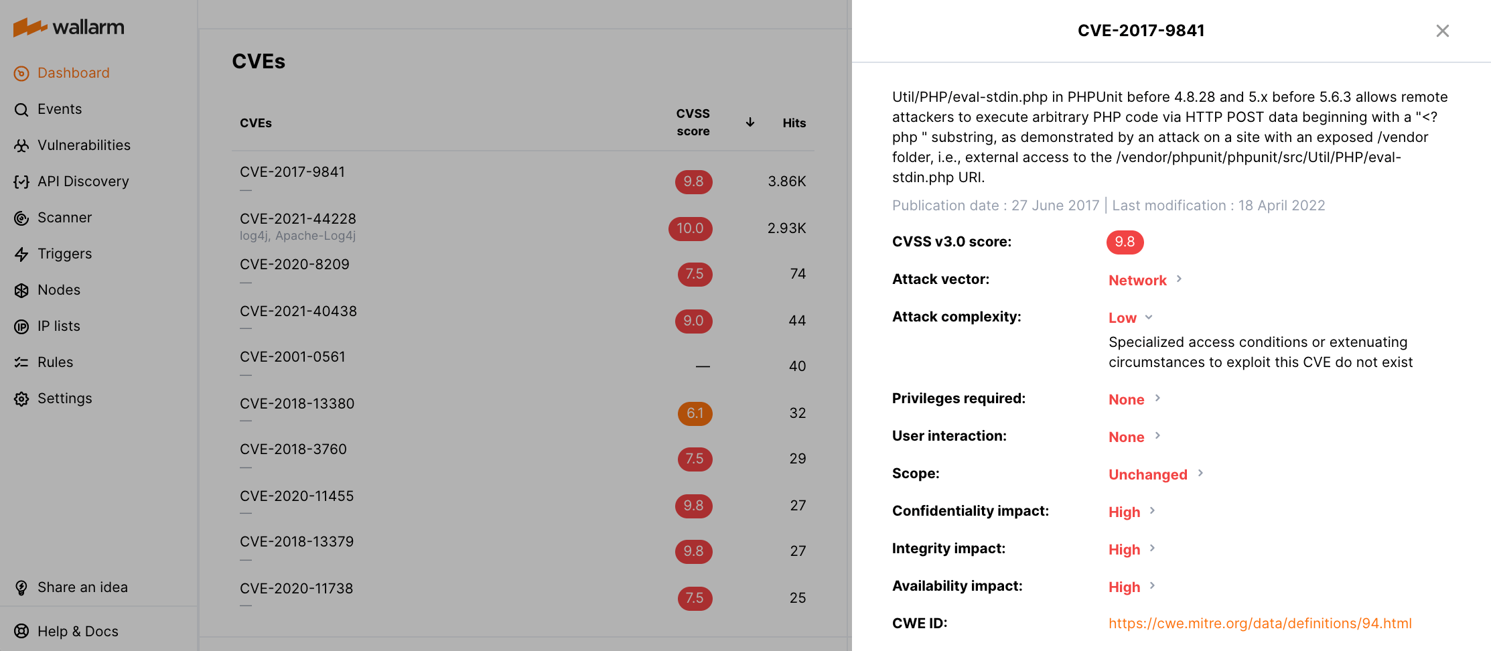Select the CVE-2020-8209 row
1491x651 pixels.
295,264
